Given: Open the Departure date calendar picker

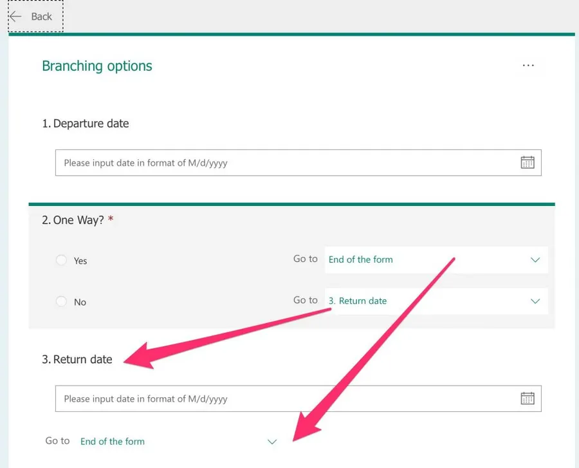Looking at the screenshot, I should tap(527, 163).
